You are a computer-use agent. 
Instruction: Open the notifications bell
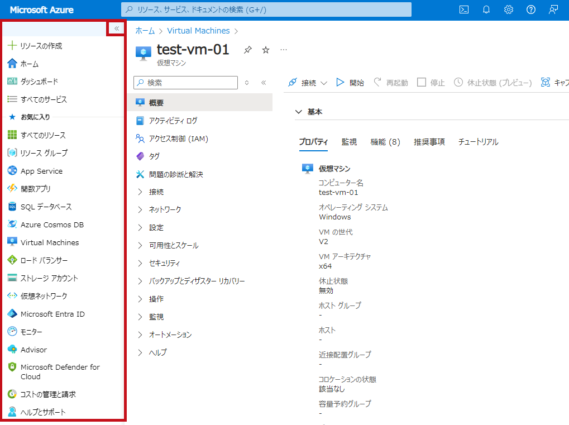486,10
